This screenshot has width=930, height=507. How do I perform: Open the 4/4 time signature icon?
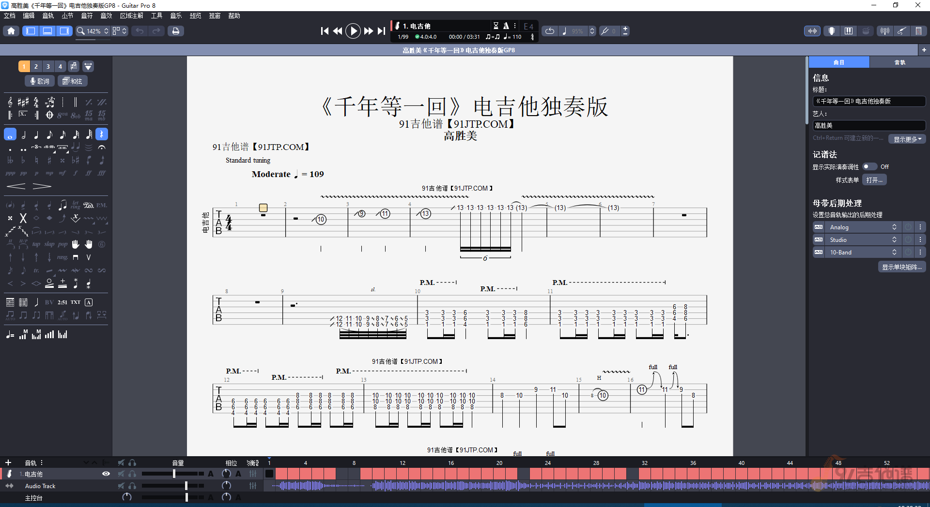36,102
